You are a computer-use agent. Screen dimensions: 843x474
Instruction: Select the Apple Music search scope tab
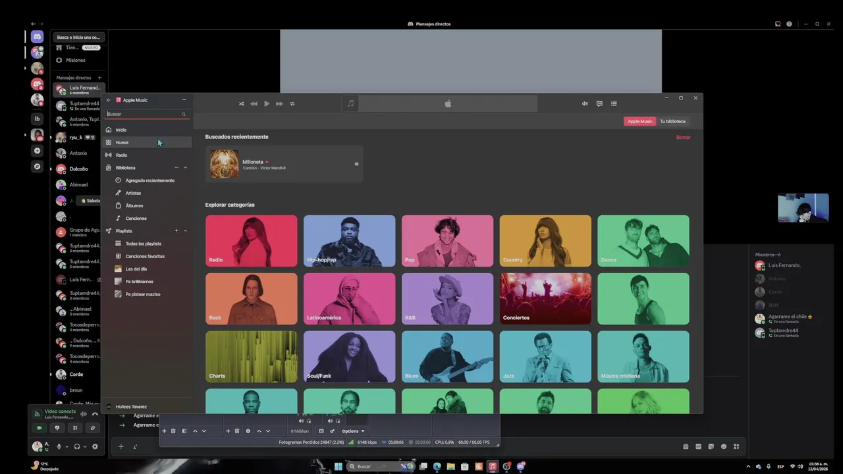639,121
